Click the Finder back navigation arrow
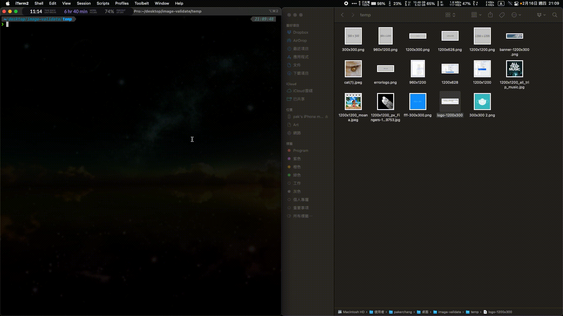 [342, 15]
